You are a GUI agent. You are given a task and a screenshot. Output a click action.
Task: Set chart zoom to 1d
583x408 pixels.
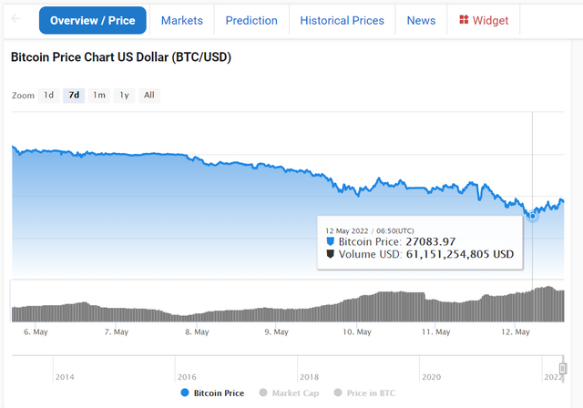tap(48, 96)
